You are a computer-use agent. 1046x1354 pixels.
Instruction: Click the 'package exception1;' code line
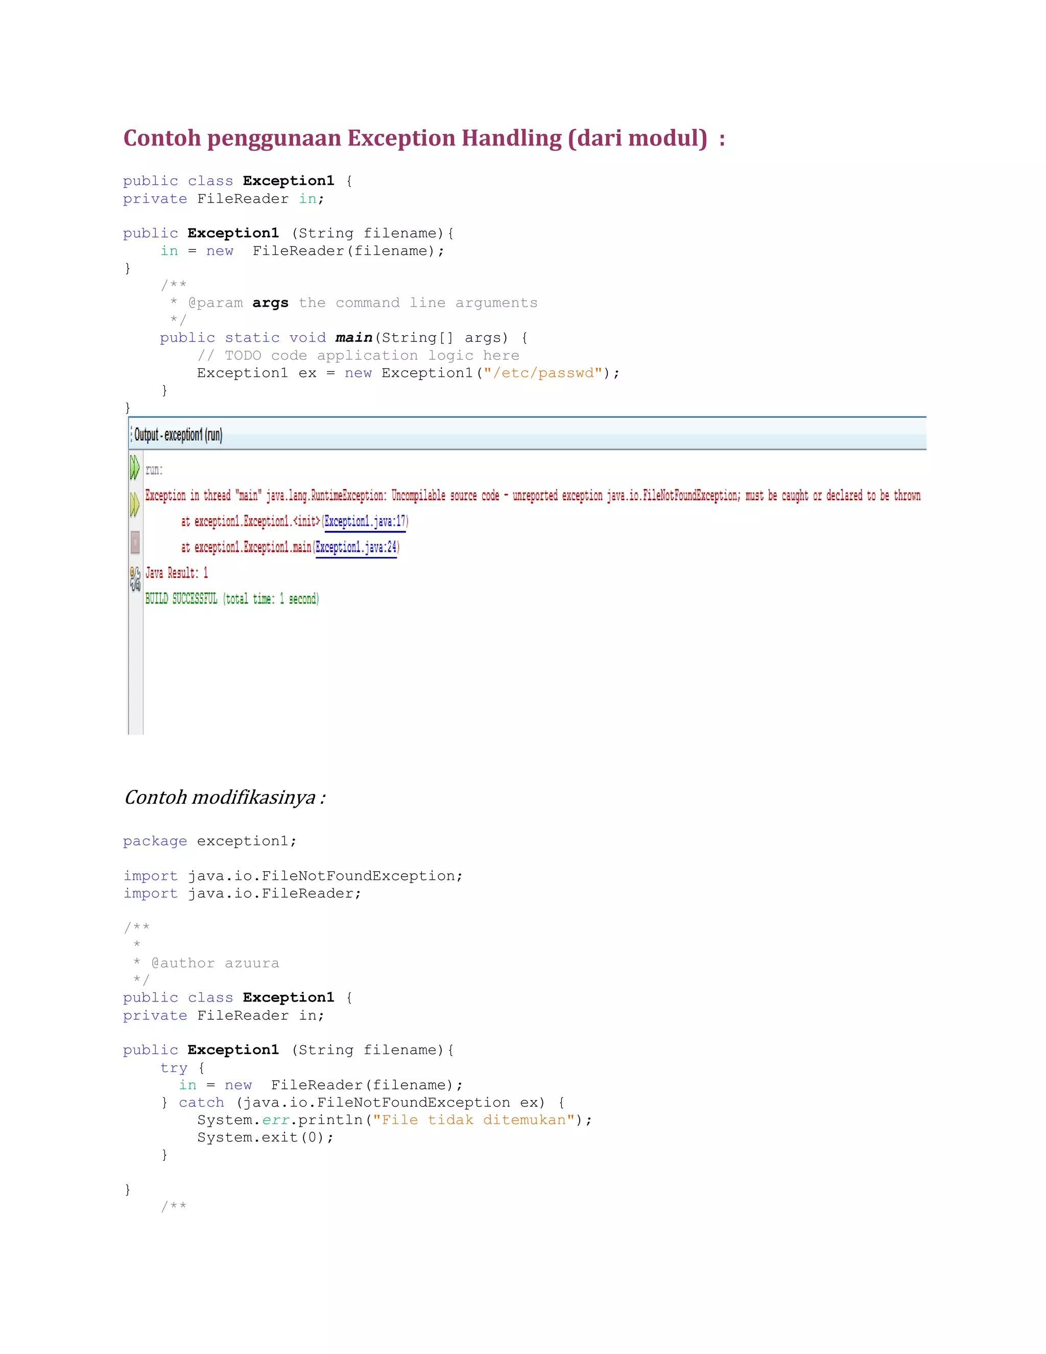210,842
